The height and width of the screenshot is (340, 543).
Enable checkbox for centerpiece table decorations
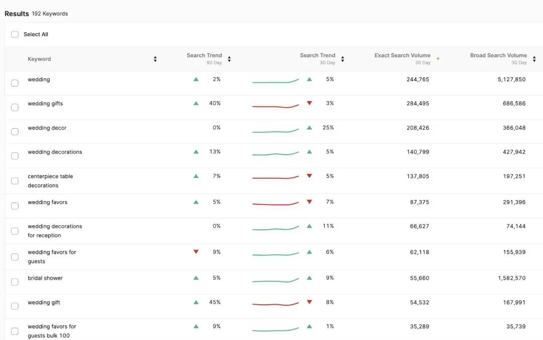pos(15,180)
